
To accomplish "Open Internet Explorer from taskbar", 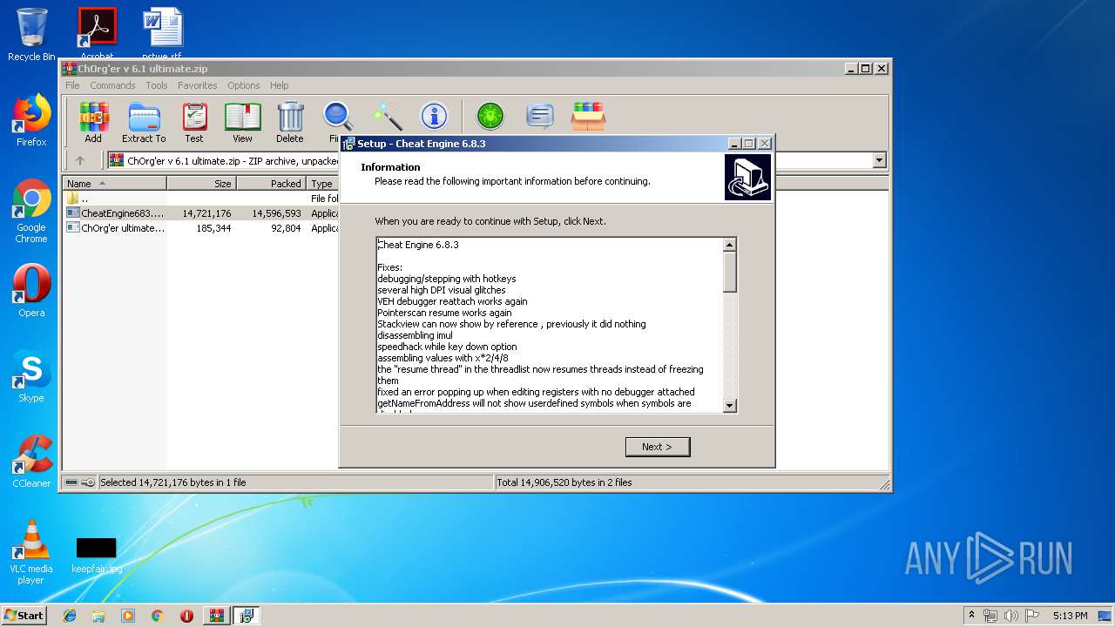I will 70,616.
